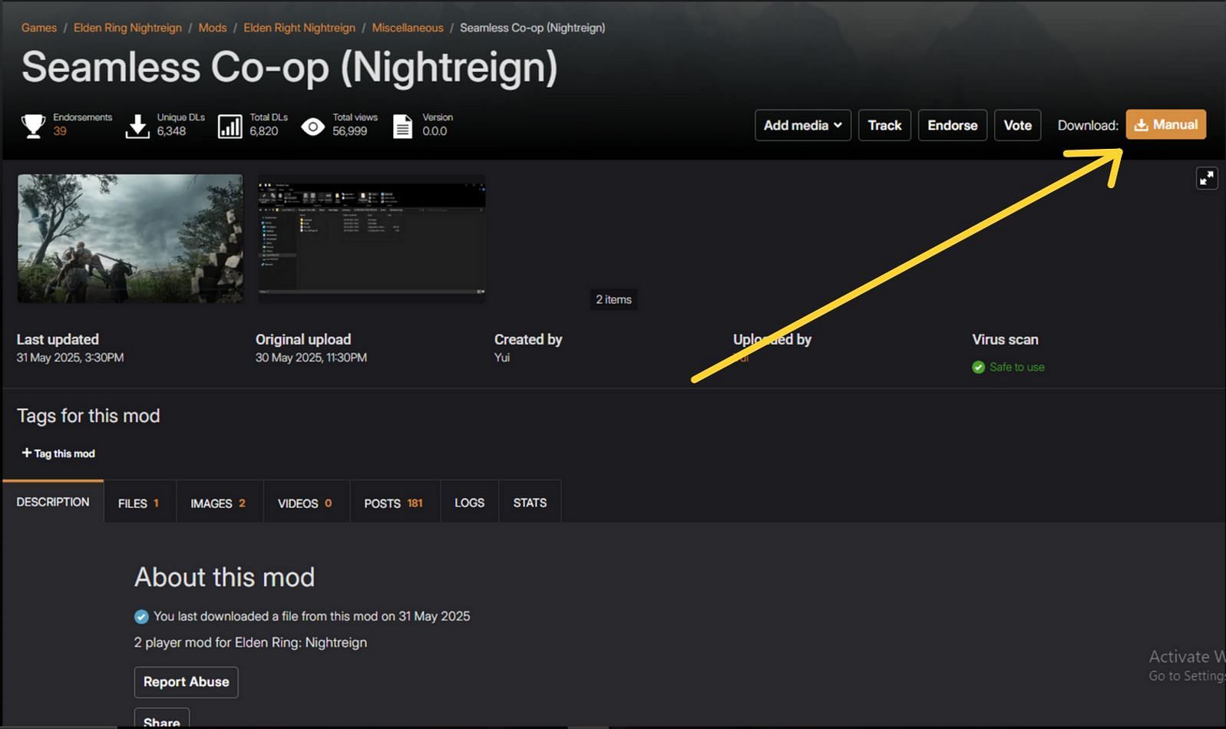Image resolution: width=1226 pixels, height=729 pixels.
Task: Open the Videos tab
Action: (306, 503)
